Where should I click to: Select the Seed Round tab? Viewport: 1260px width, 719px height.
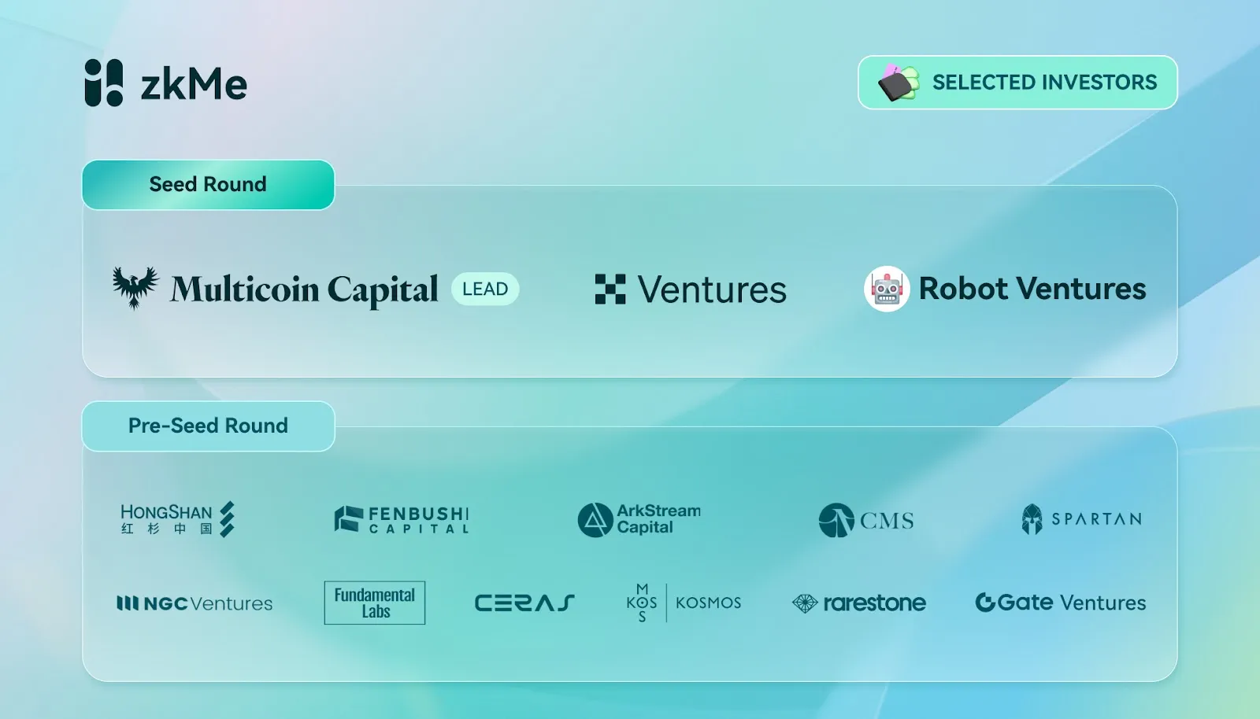(x=209, y=185)
